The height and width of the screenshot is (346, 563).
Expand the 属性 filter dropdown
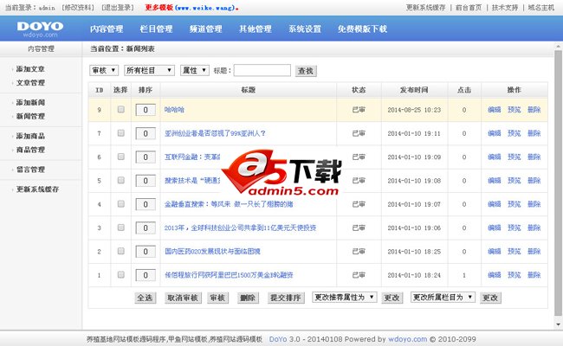[195, 70]
